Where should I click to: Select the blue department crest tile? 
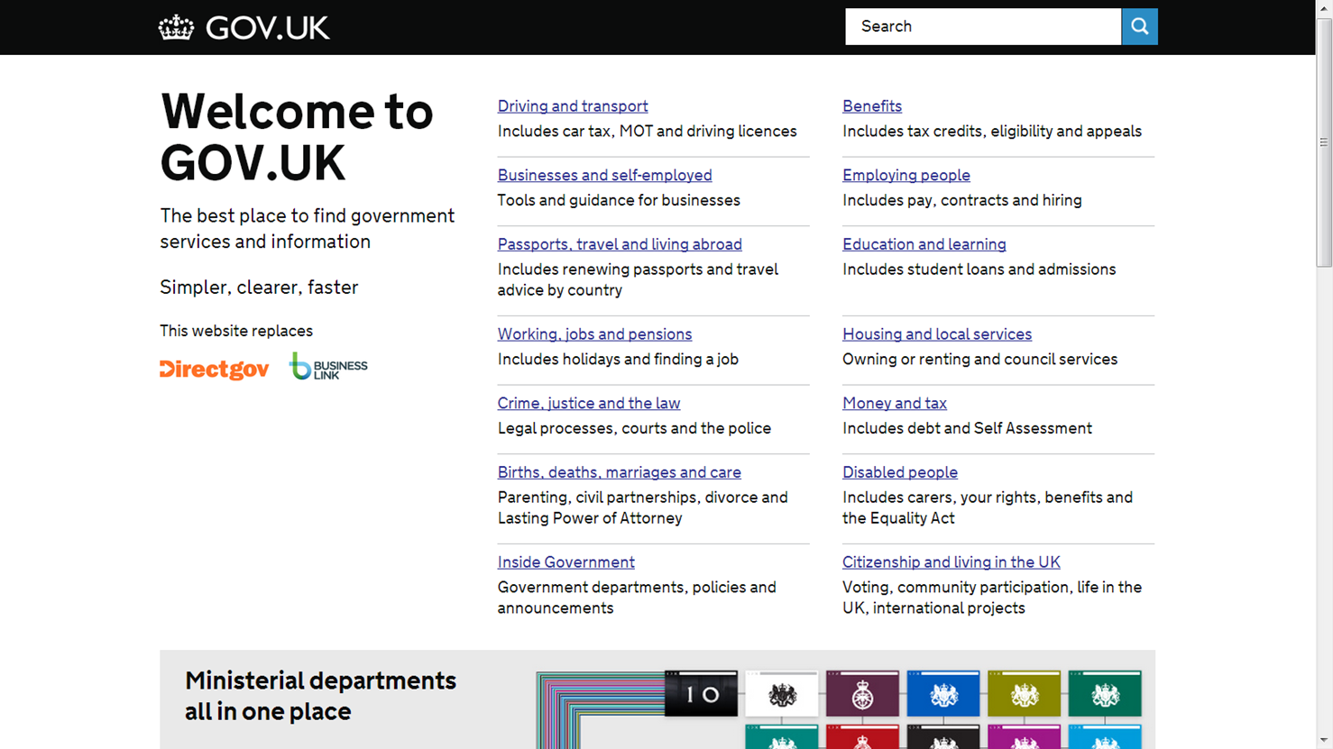943,694
